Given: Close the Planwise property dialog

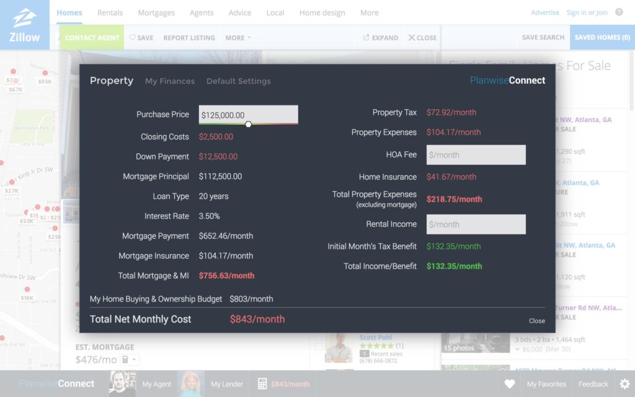Looking at the screenshot, I should (537, 321).
